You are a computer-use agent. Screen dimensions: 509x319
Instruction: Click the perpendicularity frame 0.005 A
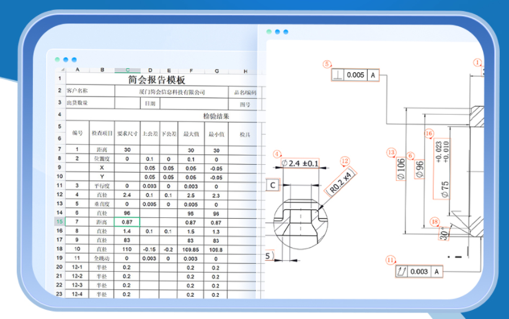[x=355, y=75]
